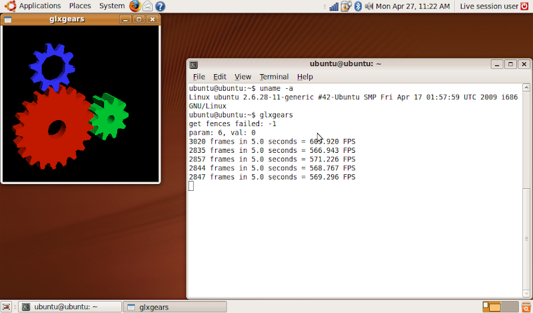Select the ubuntu@ubuntu taskbar button

pyautogui.click(x=70, y=307)
